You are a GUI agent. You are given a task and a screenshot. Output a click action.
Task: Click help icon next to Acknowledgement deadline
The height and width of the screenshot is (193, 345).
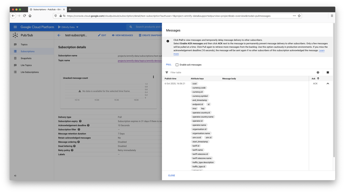(88, 125)
